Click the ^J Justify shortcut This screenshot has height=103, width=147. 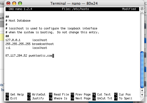point(36,99)
